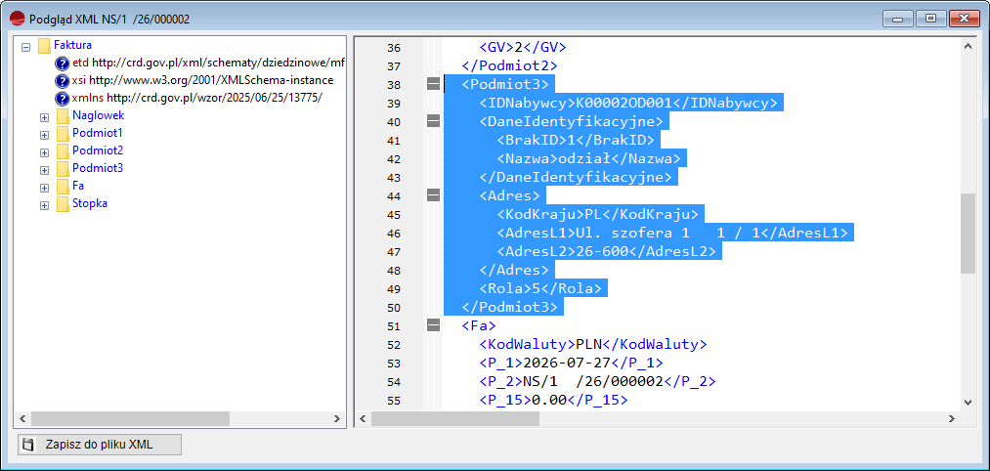990x471 pixels.
Task: Click the KodKraju PL line
Action: coord(597,215)
